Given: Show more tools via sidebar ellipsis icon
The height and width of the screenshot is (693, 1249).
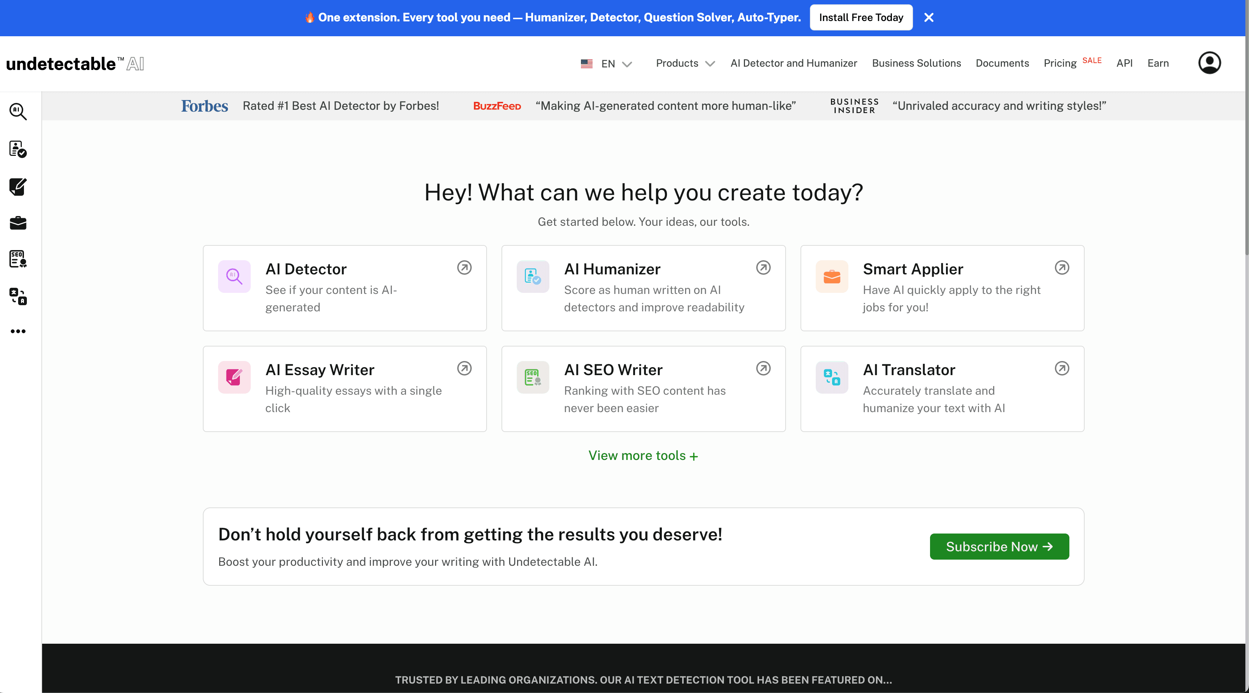Looking at the screenshot, I should tap(18, 331).
